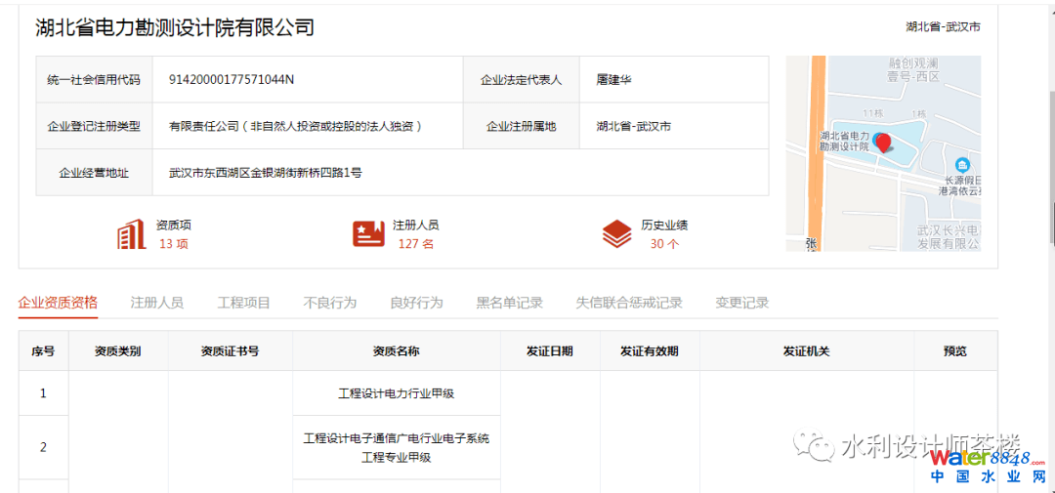Open the 企业资质资格 tab

click(x=58, y=303)
